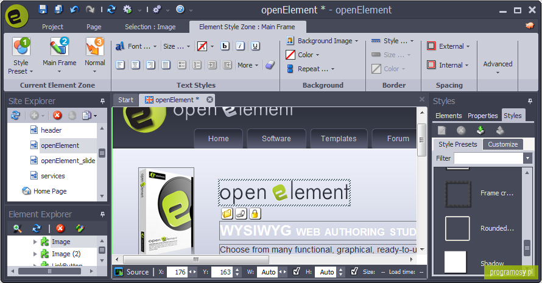This screenshot has height=283, width=542.
Task: Open Background Image dropdown
Action: (x=322, y=41)
